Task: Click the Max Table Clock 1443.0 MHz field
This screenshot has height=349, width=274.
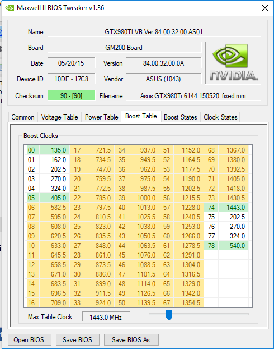Action: click(x=106, y=317)
